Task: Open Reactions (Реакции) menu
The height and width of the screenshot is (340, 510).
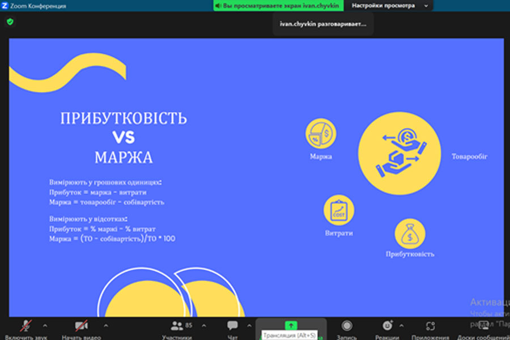Action: point(387,329)
